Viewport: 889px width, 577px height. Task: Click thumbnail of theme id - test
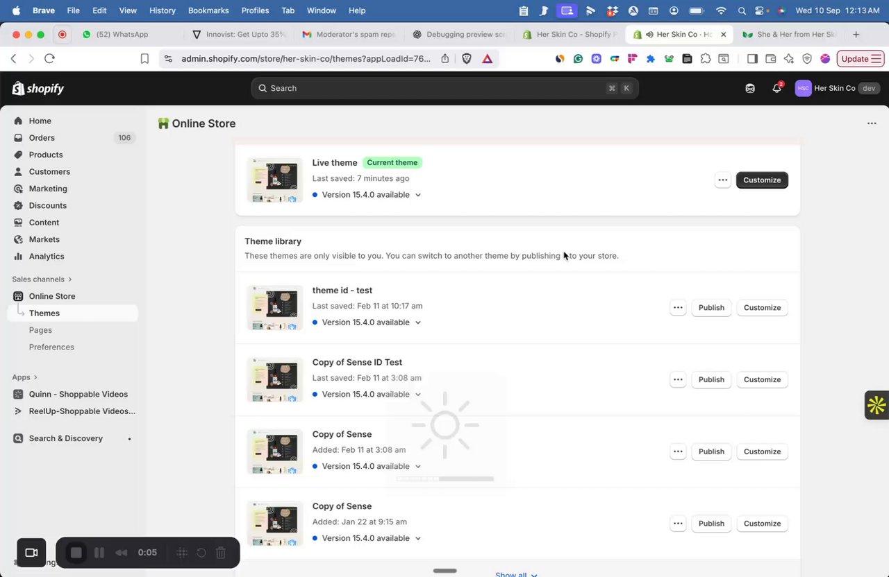275,308
